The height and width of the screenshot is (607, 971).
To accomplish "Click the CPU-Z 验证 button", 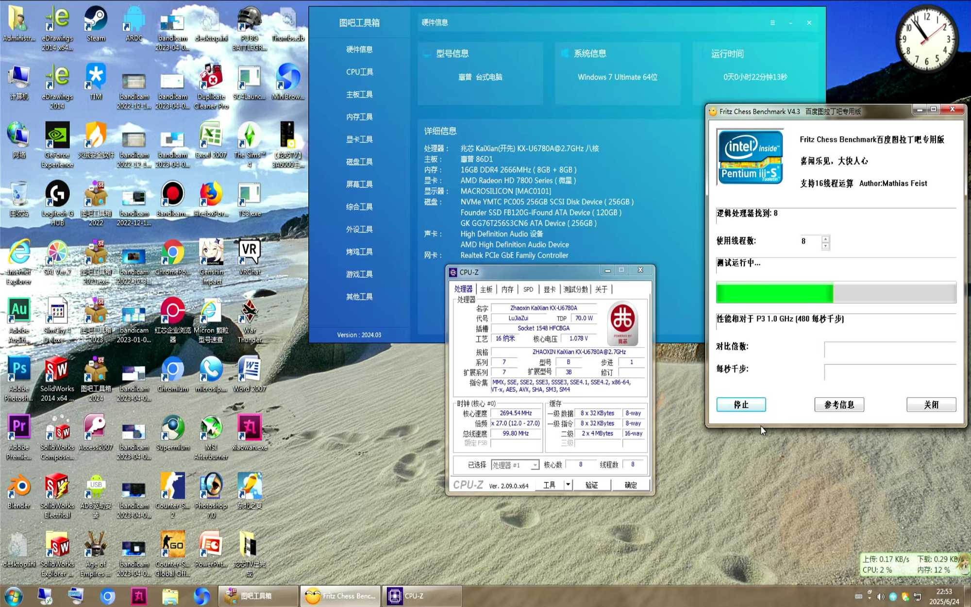I will pyautogui.click(x=591, y=485).
